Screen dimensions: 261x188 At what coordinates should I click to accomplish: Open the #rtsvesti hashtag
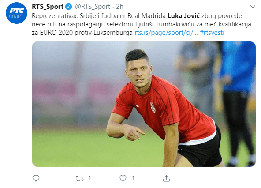[212, 33]
